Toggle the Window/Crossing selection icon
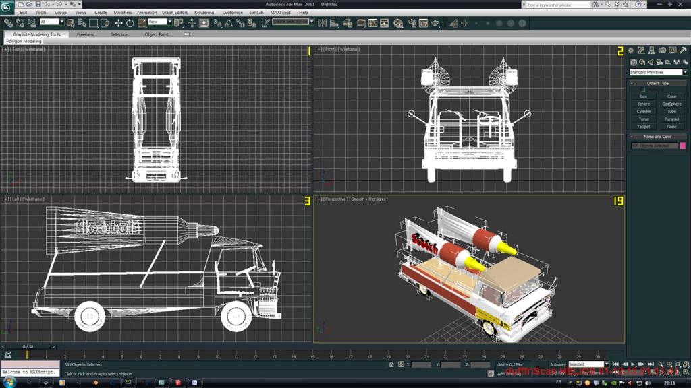 tap(105, 23)
